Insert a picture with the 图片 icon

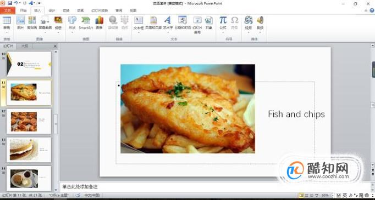tap(20, 23)
